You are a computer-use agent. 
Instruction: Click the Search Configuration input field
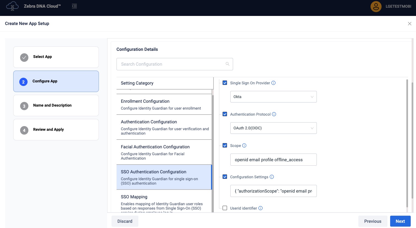[x=171, y=64]
